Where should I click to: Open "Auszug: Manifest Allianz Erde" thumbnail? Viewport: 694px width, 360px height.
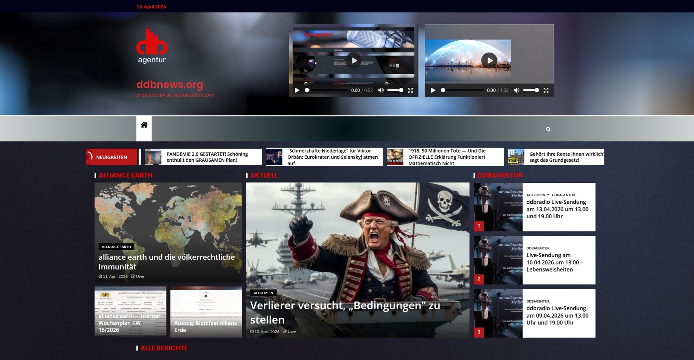click(x=206, y=312)
